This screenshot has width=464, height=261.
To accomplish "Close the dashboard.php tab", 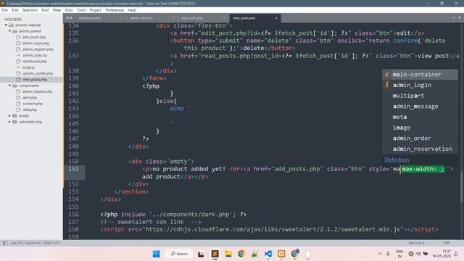I will [x=123, y=18].
